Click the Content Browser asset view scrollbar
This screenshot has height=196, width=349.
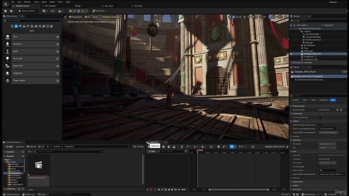[x=142, y=169]
